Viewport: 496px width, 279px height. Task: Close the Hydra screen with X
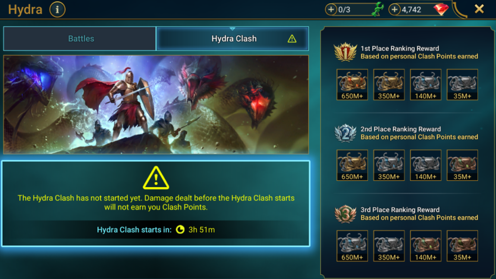[479, 9]
